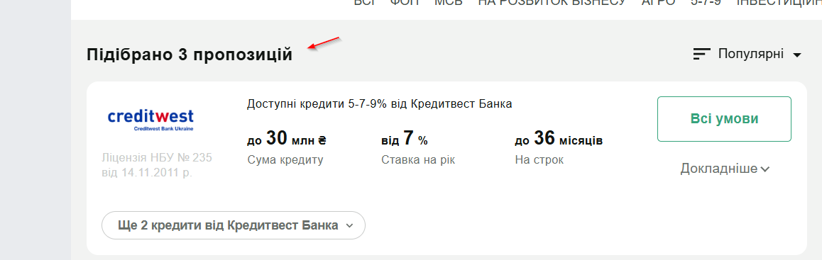Click chevron inside Ще 2 кредити button

pos(350,226)
